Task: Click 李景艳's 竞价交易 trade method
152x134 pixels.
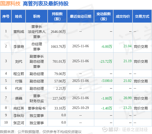Action: (141, 47)
